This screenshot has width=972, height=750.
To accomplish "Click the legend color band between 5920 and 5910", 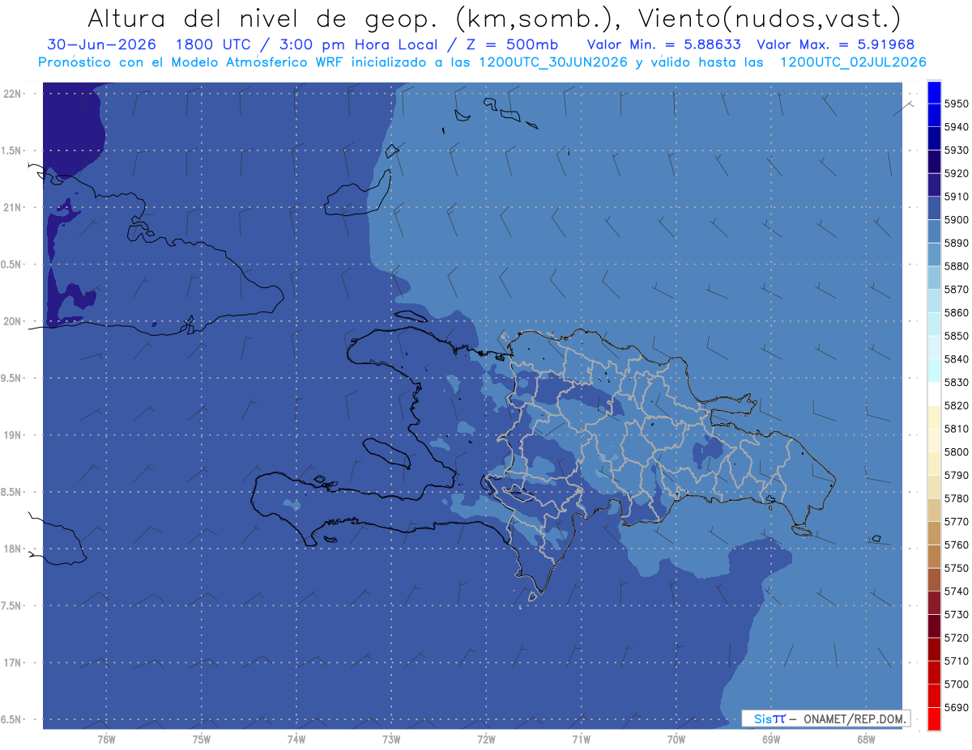I will pyautogui.click(x=934, y=184).
